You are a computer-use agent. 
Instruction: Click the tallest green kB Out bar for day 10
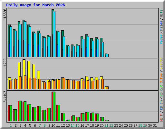(54, 106)
